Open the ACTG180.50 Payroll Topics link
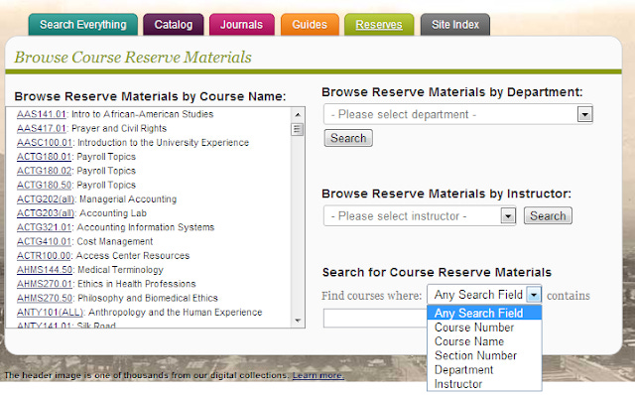The height and width of the screenshot is (395, 635). pos(44,186)
